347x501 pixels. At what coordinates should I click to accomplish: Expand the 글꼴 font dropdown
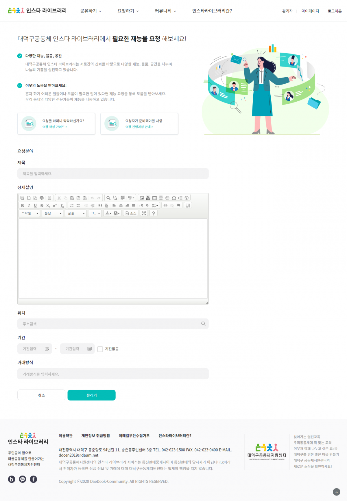(76, 213)
